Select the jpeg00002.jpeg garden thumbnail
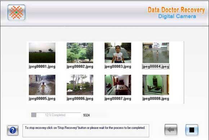 coord(80,53)
